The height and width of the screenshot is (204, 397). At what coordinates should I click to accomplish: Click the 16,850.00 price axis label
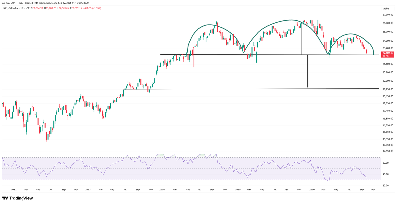(388, 119)
